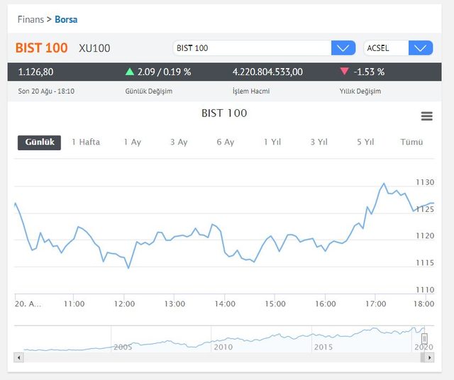Click the İşlem Hacmi label

[251, 91]
